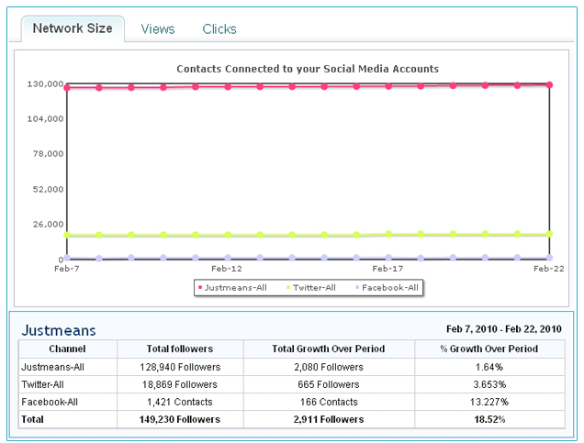Image resolution: width=584 pixels, height=443 pixels.
Task: Click the Feb-7 Twitter-All data point
Action: pos(67,235)
